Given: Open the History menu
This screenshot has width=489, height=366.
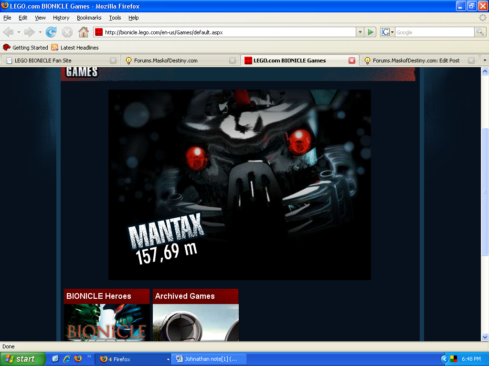Looking at the screenshot, I should 61,18.
